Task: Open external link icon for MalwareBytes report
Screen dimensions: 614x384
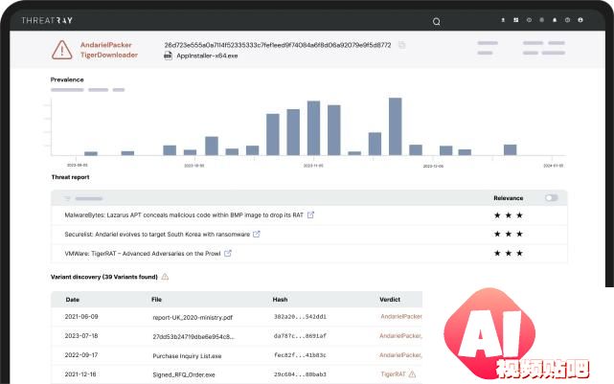Action: pyautogui.click(x=310, y=215)
